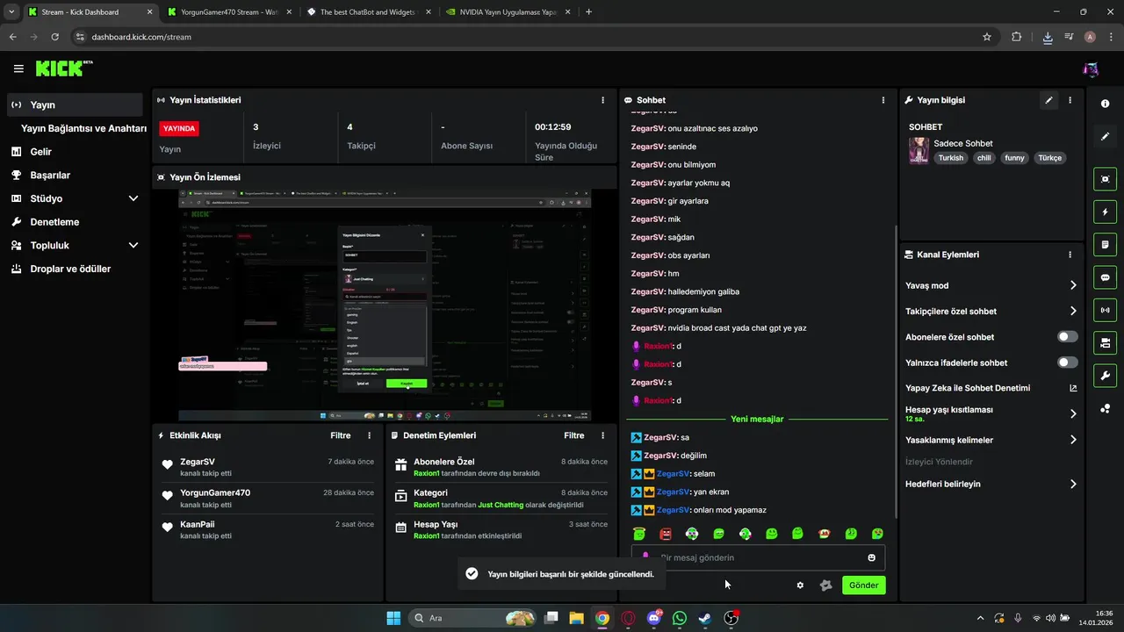Expand the Stüdyo menu chevron
This screenshot has height=632, width=1124.
coord(133,198)
